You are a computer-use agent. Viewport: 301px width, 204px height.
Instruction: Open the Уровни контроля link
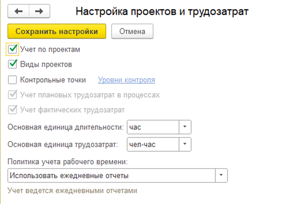(126, 80)
